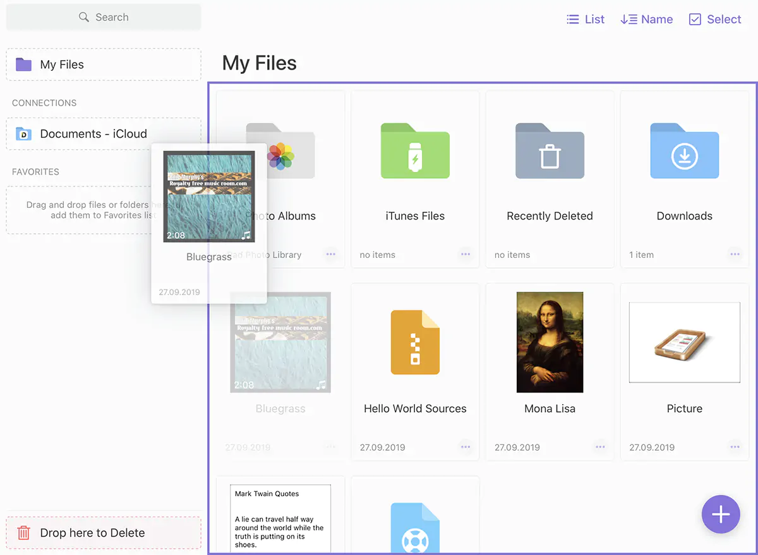Open the Name sort order dropdown

point(646,20)
